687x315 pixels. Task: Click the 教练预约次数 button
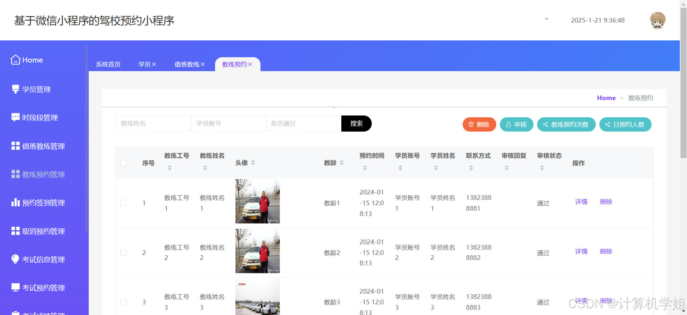(566, 124)
